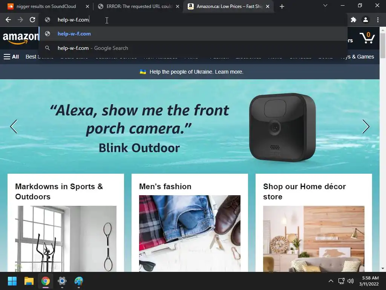This screenshot has height=290, width=386.
Task: Open Chrome three-dot menu
Action: pos(378,20)
